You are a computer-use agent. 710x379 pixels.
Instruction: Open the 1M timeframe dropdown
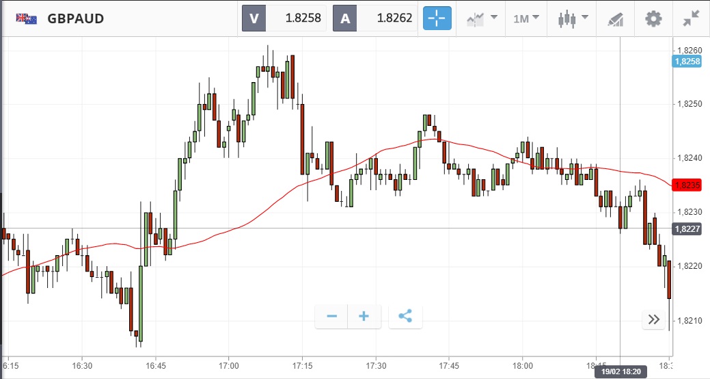[x=526, y=18]
